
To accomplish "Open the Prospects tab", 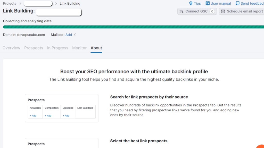I will pyautogui.click(x=34, y=48).
